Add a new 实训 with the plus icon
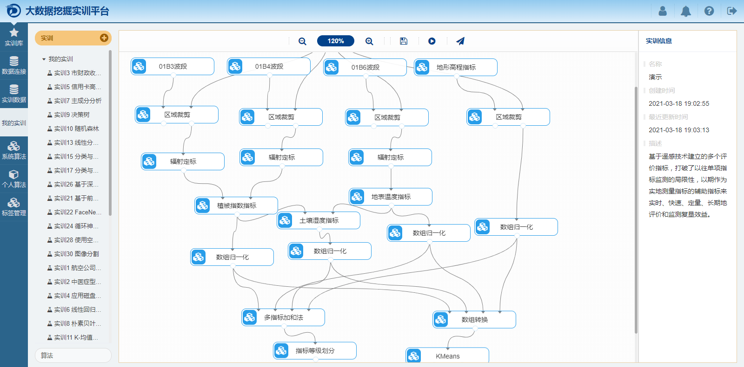Image resolution: width=744 pixels, height=367 pixels. (104, 38)
